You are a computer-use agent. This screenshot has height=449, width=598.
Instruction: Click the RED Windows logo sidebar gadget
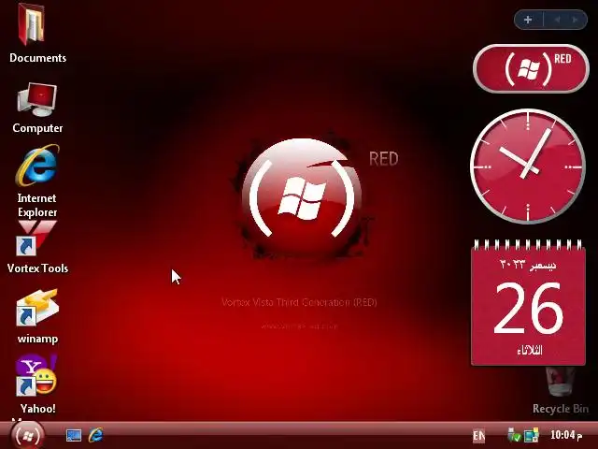tap(531, 68)
